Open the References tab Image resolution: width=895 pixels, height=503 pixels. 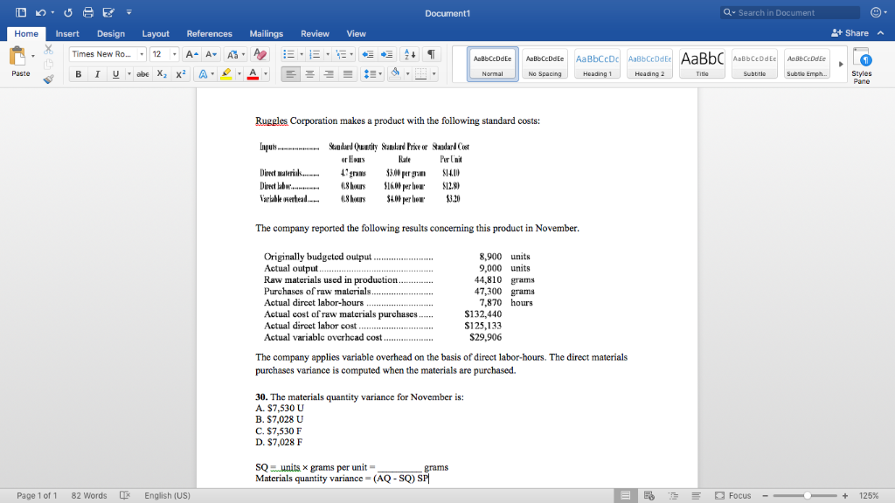pyautogui.click(x=210, y=34)
